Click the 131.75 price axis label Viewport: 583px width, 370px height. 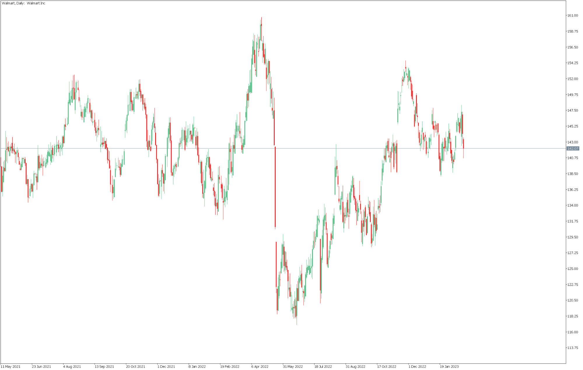572,221
